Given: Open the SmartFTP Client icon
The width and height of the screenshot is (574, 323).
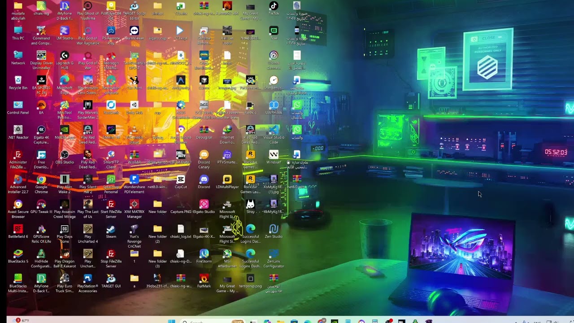Looking at the screenshot, I should tap(111, 159).
